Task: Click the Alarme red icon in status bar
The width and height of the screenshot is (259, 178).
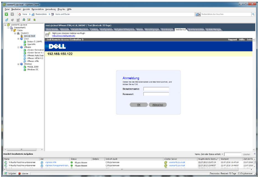Action: (x=20, y=173)
